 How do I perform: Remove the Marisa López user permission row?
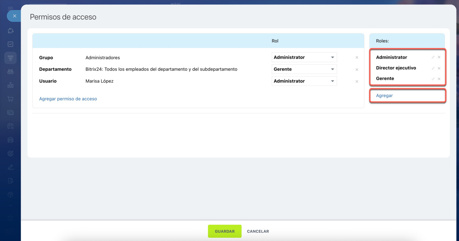click(356, 82)
